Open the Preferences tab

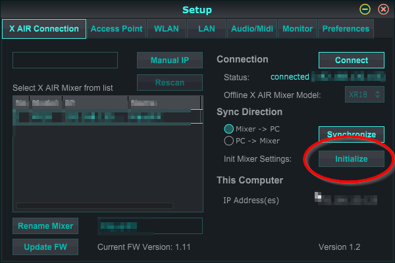click(x=346, y=29)
